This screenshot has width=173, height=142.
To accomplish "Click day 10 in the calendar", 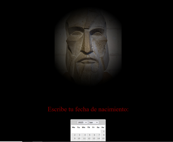I will [x=79, y=138].
